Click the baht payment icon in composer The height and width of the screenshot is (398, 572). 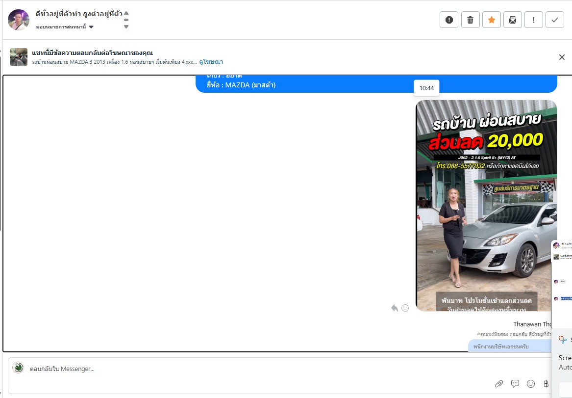[x=546, y=383]
